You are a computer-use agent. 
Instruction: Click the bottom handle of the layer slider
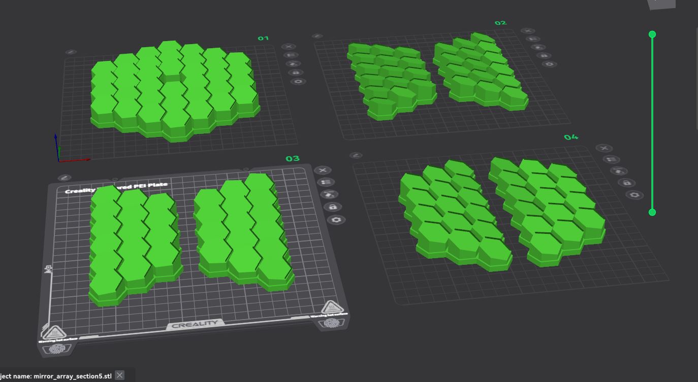coord(652,212)
